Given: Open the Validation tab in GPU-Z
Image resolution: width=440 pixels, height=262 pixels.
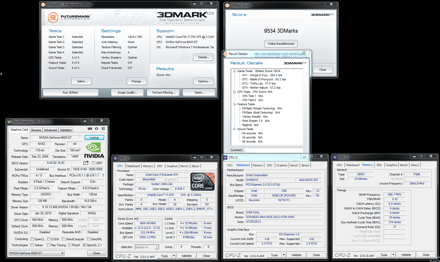Looking at the screenshot, I should [x=66, y=130].
